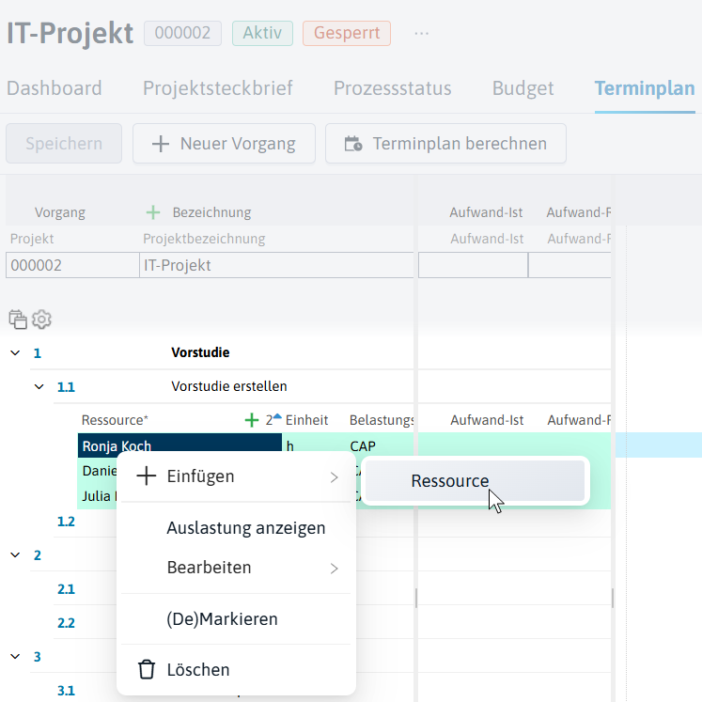The height and width of the screenshot is (702, 702).
Task: Click task group number 2
Action: 38,555
